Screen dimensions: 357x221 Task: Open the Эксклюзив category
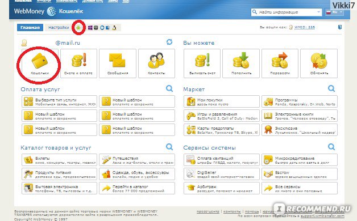(300, 130)
